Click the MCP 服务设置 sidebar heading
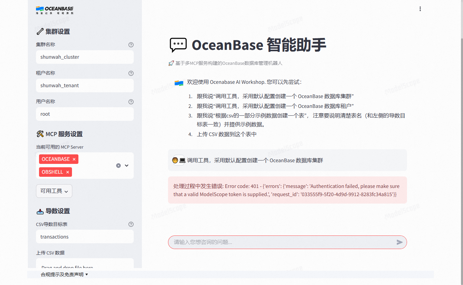463x285 pixels. 59,134
